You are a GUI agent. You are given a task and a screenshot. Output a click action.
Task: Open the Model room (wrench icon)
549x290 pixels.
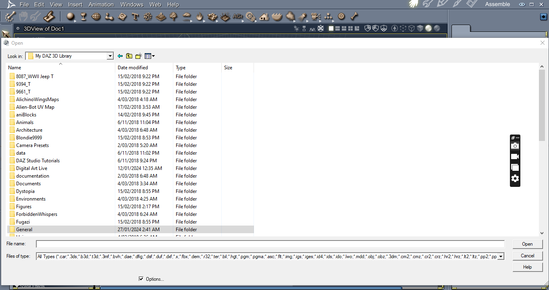[x=428, y=4]
